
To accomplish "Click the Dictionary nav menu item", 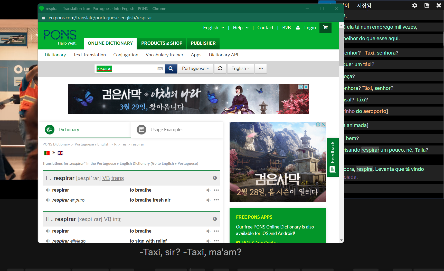I will pyautogui.click(x=55, y=55).
